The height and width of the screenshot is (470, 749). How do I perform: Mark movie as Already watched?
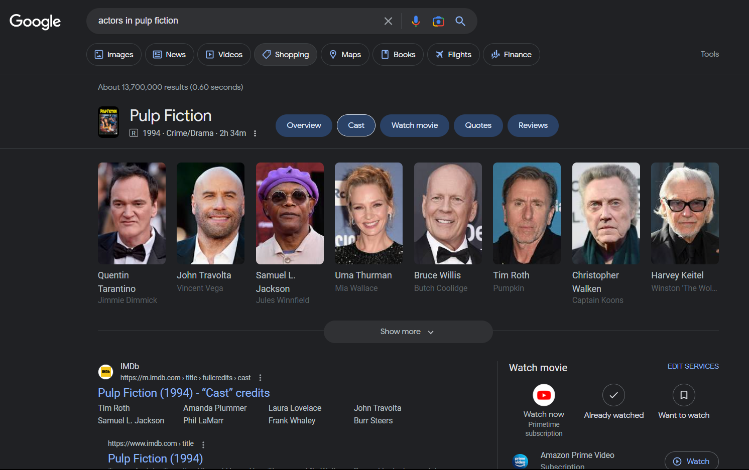[613, 395]
